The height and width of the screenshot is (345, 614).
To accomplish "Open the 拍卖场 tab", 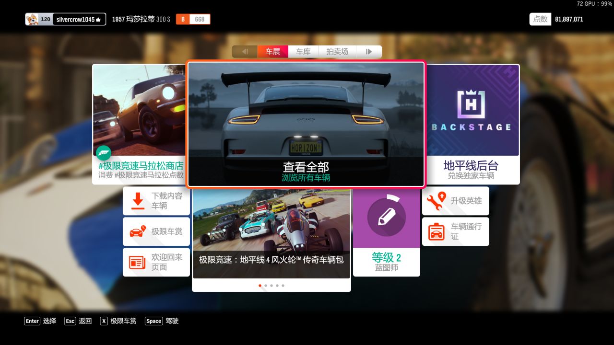I will [337, 51].
